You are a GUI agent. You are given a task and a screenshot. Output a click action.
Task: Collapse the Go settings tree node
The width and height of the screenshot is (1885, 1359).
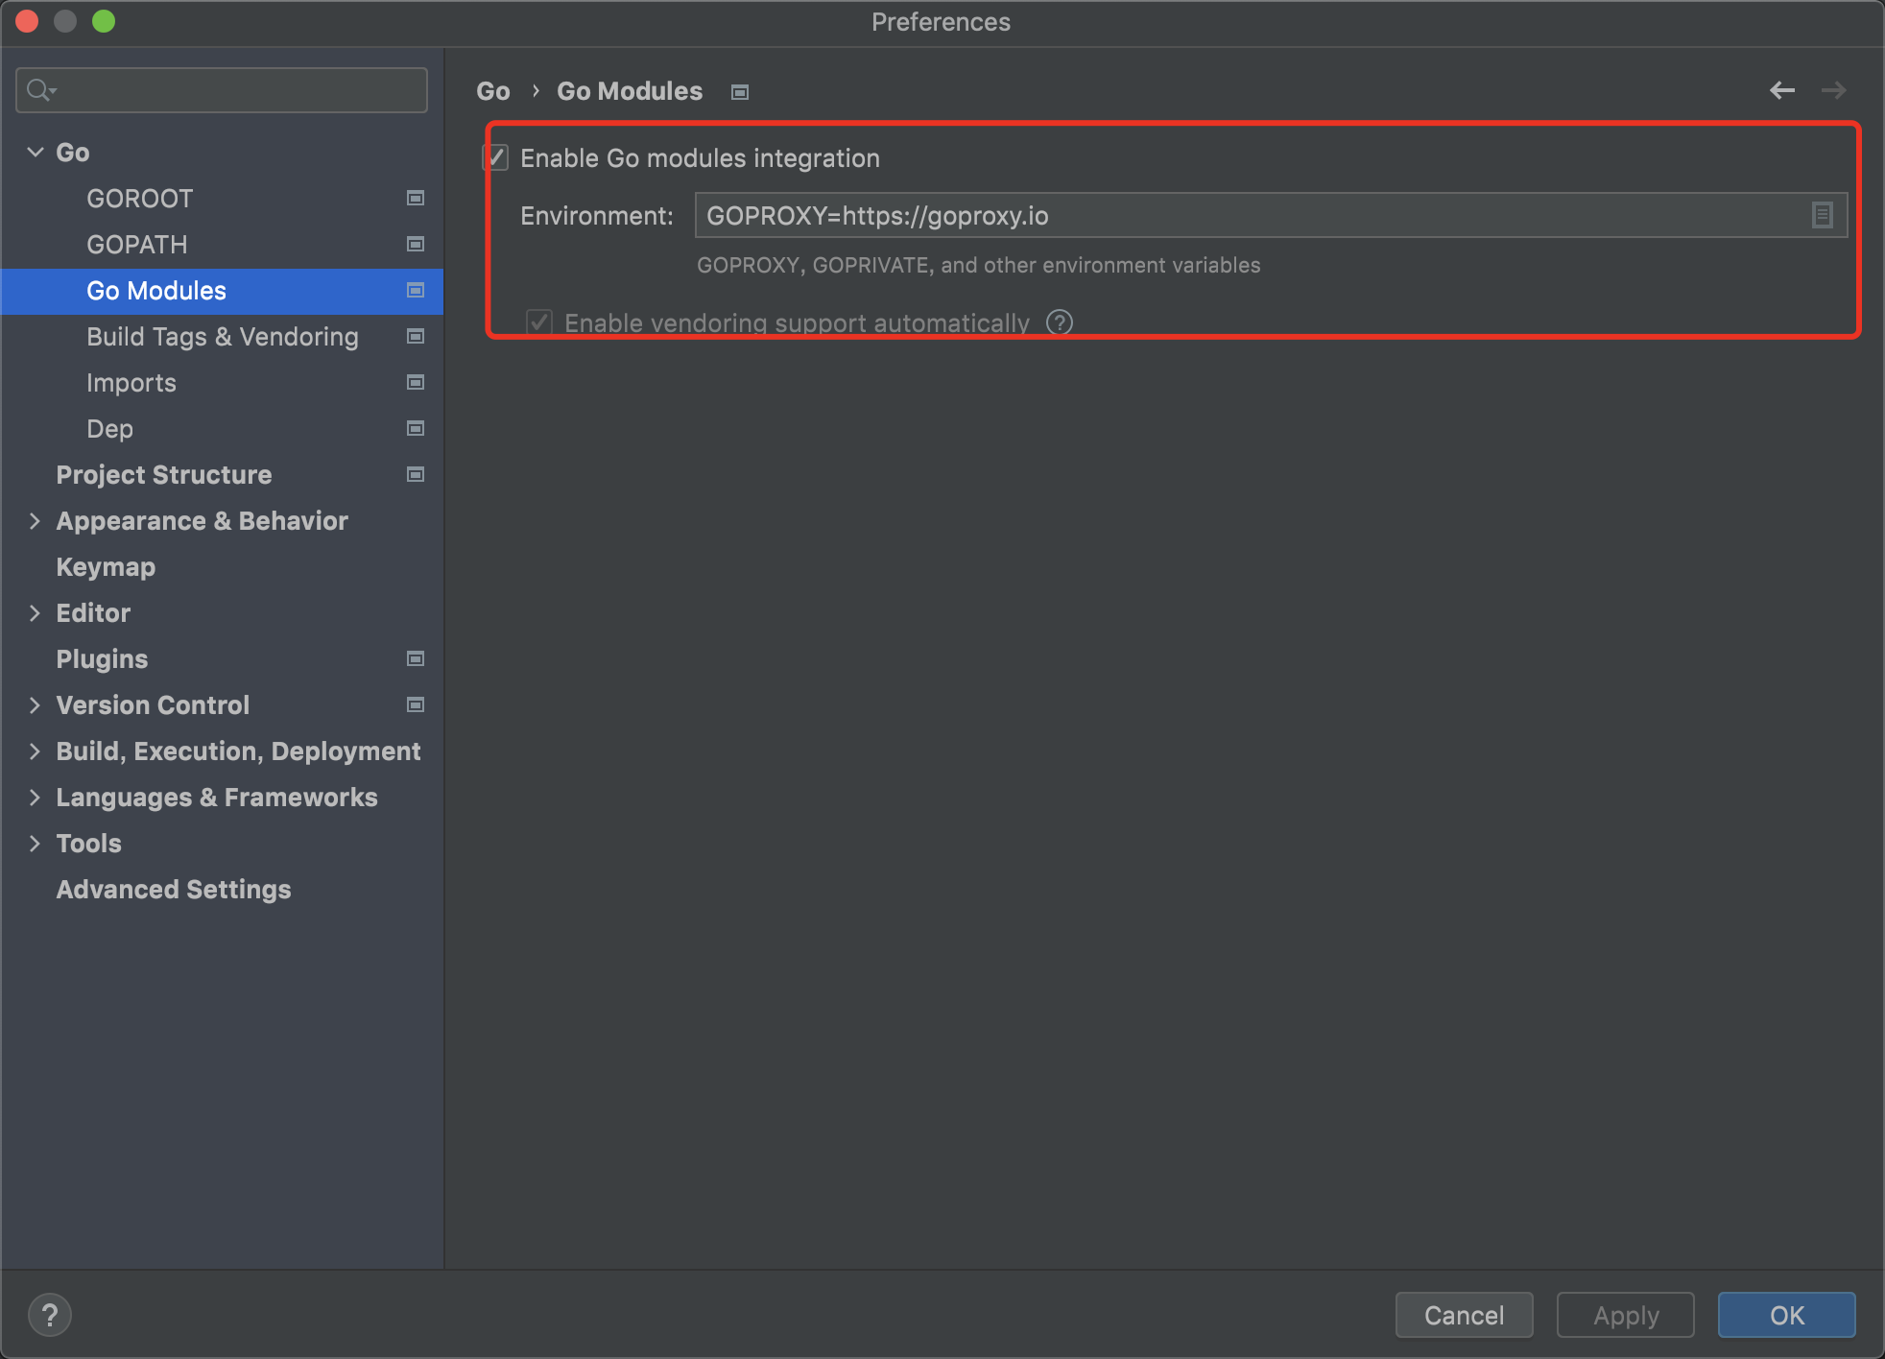click(x=36, y=152)
